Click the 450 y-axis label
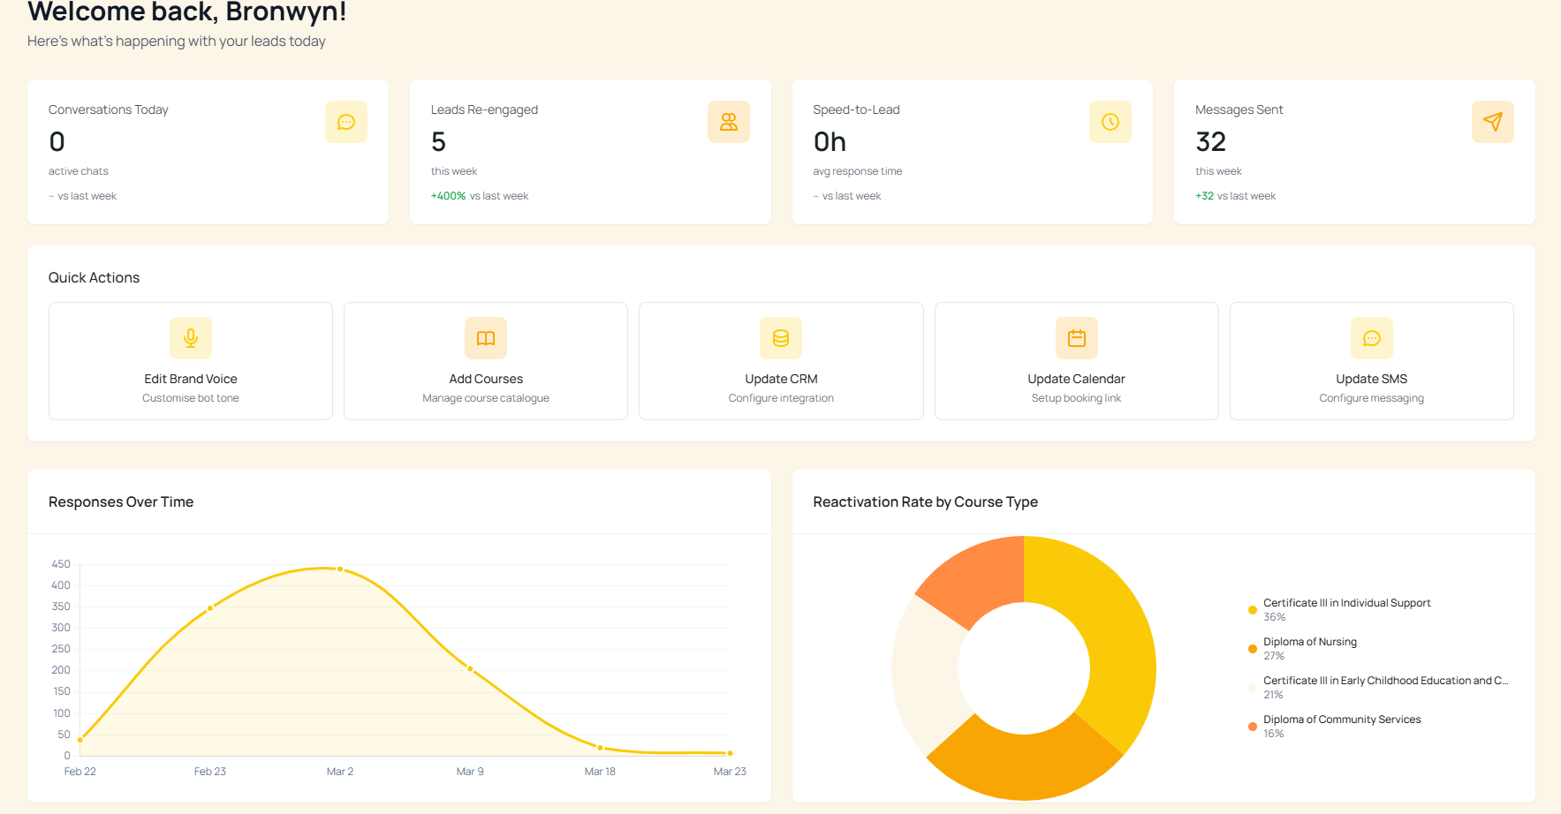The image size is (1561, 814). point(61,564)
